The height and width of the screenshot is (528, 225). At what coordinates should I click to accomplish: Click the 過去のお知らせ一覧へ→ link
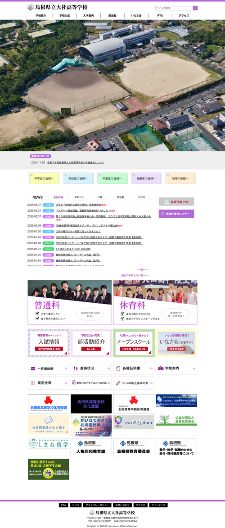pos(135,275)
